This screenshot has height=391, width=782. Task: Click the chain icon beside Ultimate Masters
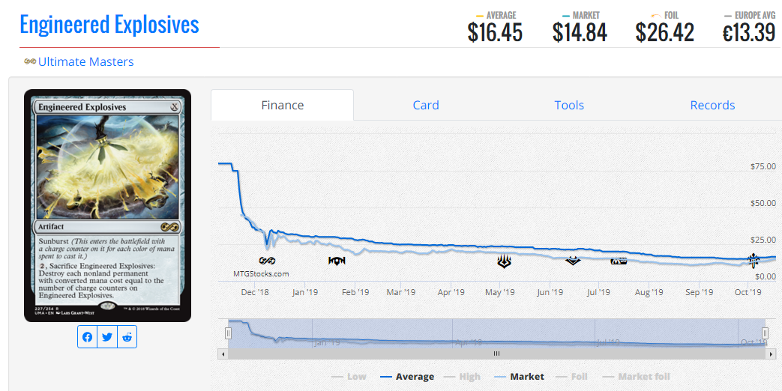coord(30,61)
